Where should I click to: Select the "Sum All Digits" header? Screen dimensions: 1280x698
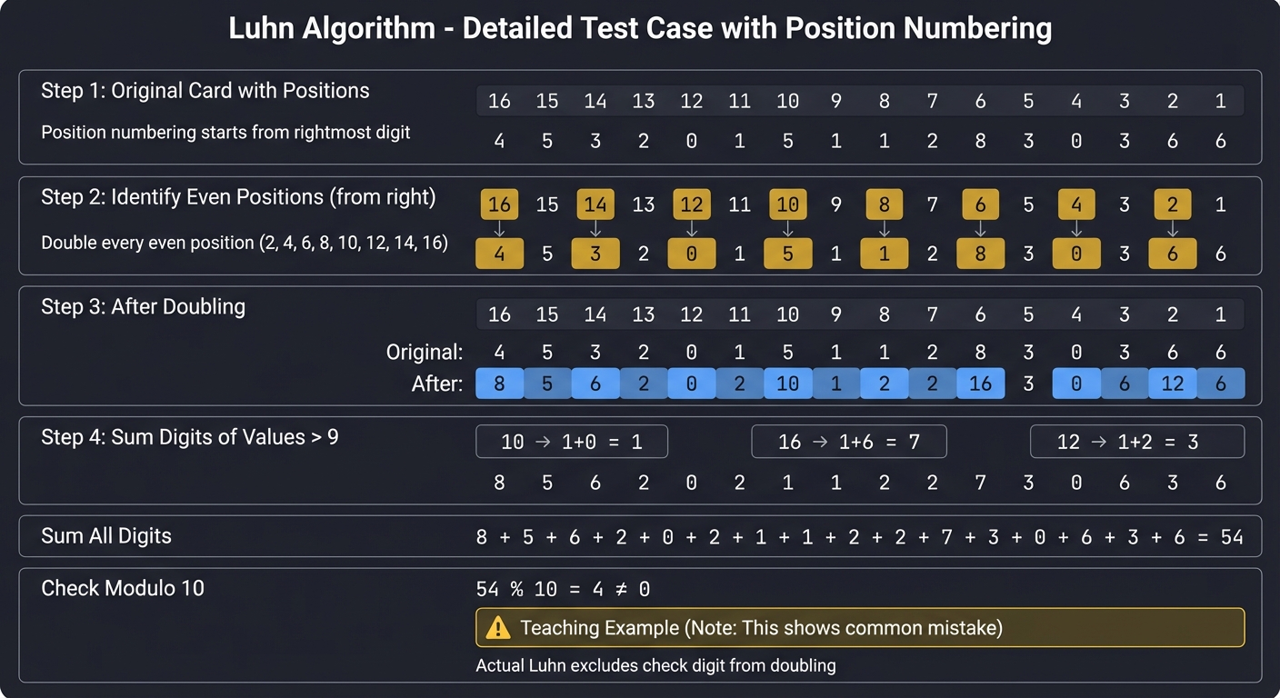[x=106, y=535]
